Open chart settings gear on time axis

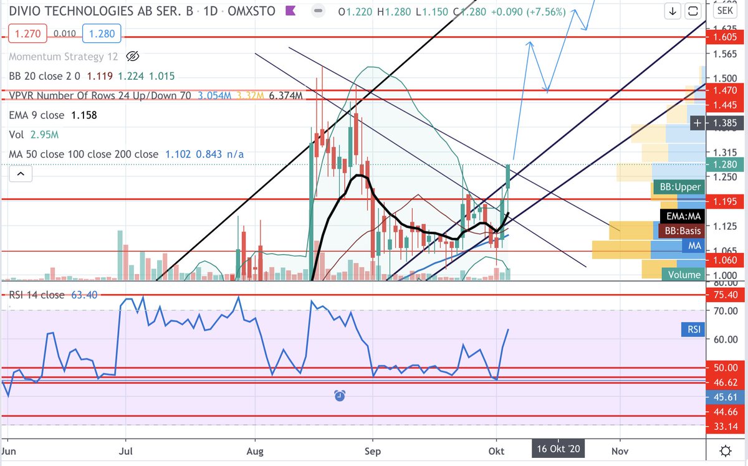pos(726,450)
